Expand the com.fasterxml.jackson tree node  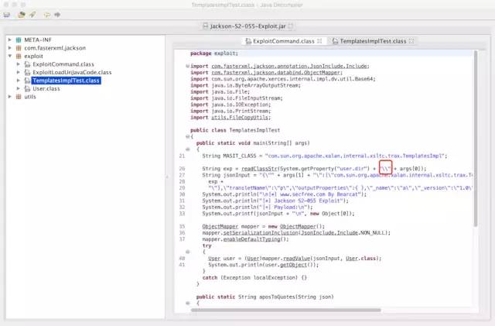[9, 48]
